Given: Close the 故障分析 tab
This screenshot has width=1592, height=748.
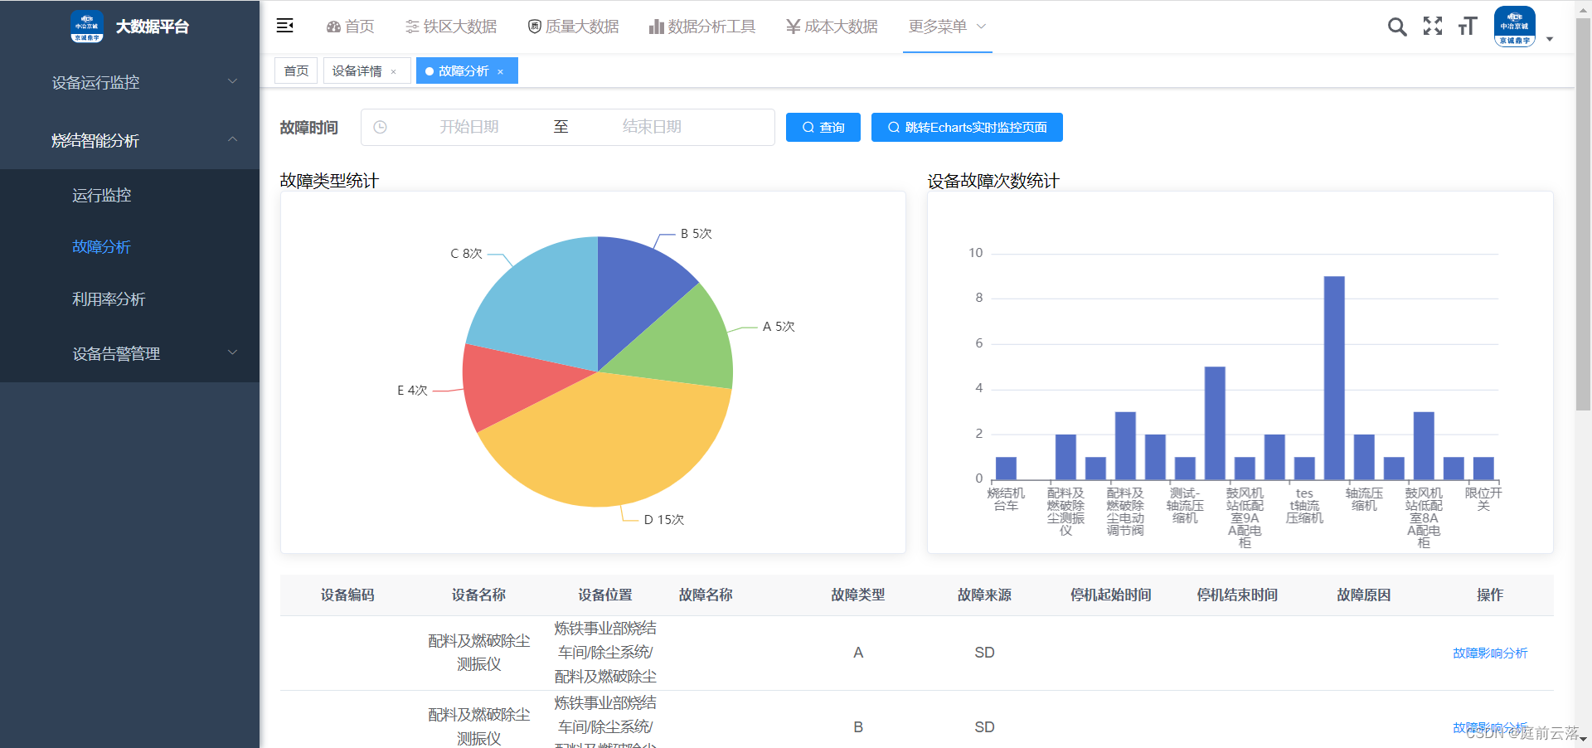Looking at the screenshot, I should [x=501, y=72].
